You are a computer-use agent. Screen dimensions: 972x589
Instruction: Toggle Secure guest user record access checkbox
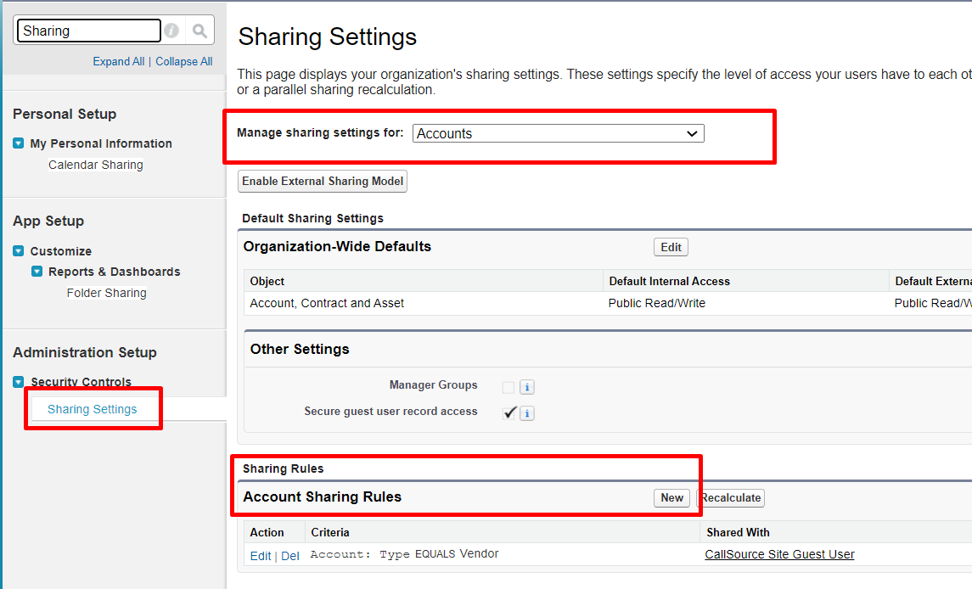(x=509, y=413)
